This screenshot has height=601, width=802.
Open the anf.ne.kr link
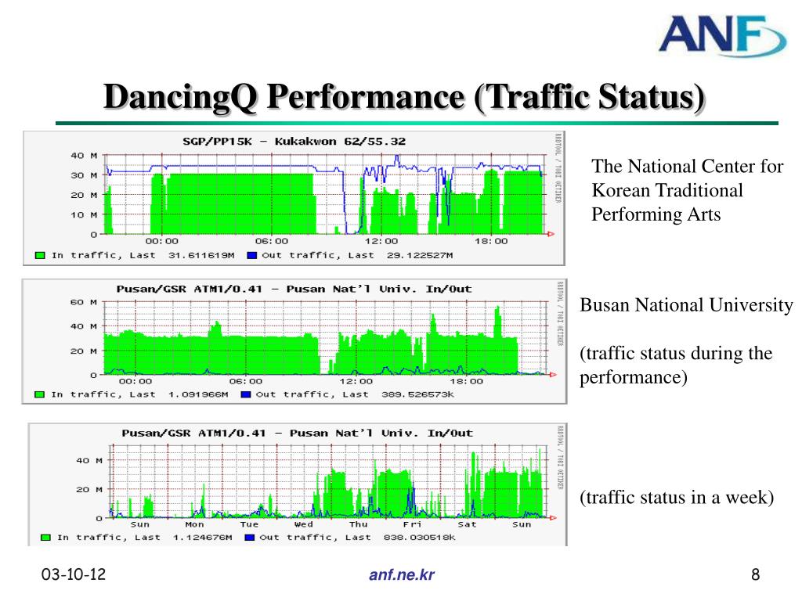point(402,574)
